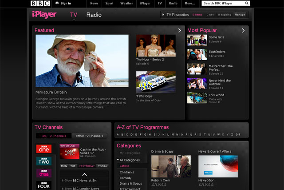Select the BBC TV Channels tab

point(54,136)
